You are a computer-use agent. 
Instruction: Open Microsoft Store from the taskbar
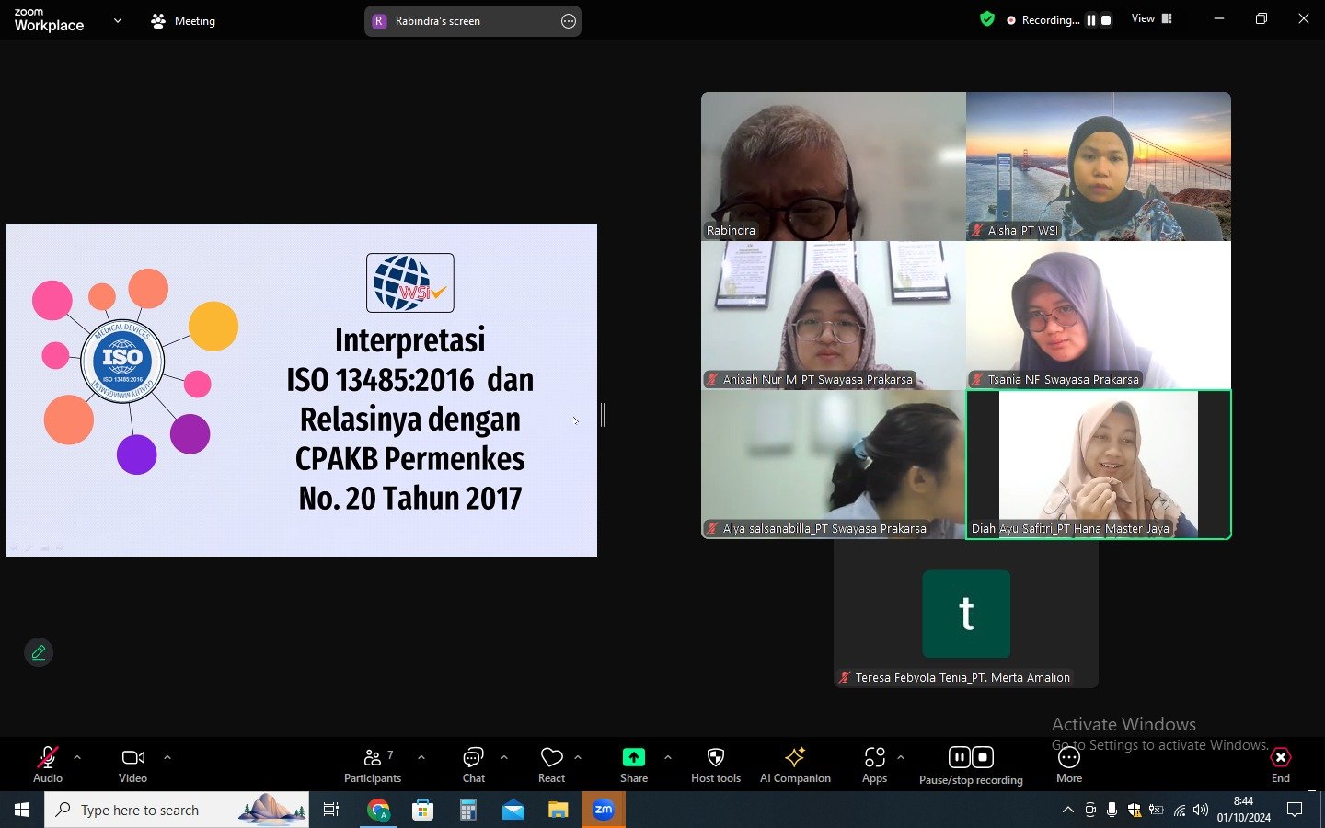[x=423, y=810]
